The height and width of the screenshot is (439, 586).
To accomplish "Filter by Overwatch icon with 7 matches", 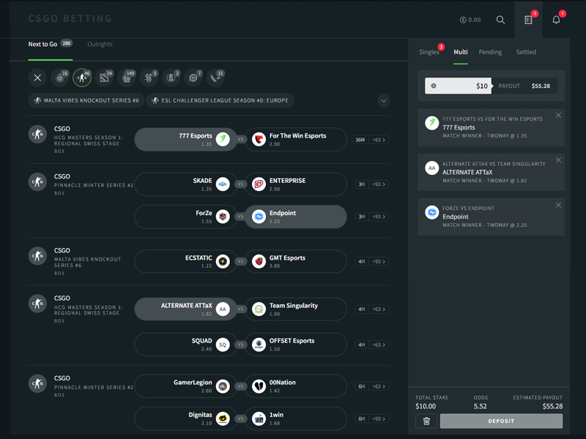I will 193,78.
